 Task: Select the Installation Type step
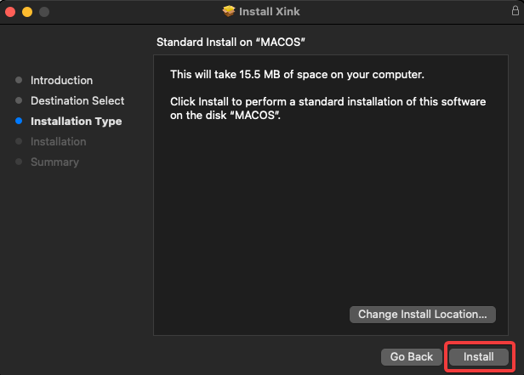[x=76, y=122]
